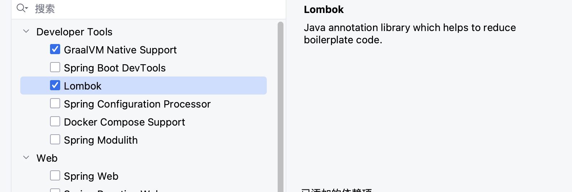The image size is (572, 192).
Task: Select Docker Compose Support entry
Action: [x=125, y=122]
